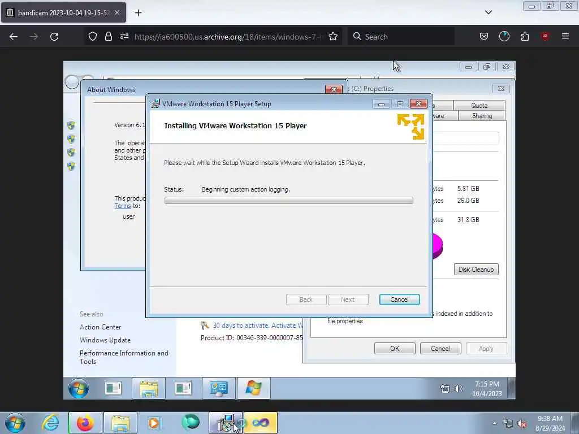Open the green round app on host taskbar
The image size is (579, 434).
tap(190, 423)
